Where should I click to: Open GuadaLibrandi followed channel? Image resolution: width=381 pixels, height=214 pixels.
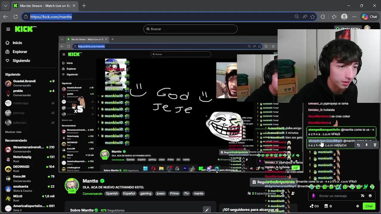click(30, 83)
